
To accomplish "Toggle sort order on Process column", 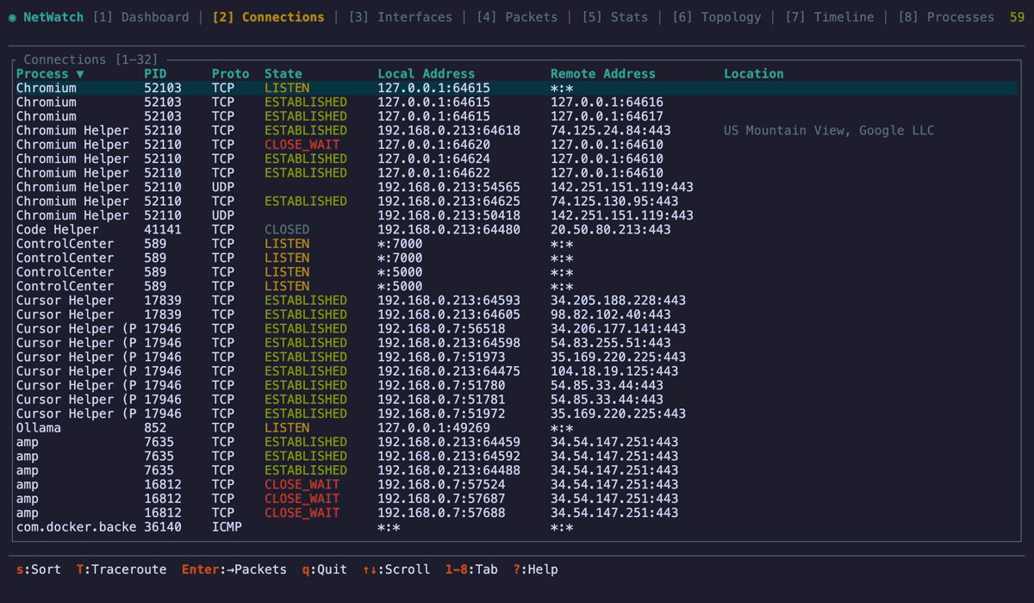I will pyautogui.click(x=45, y=74).
